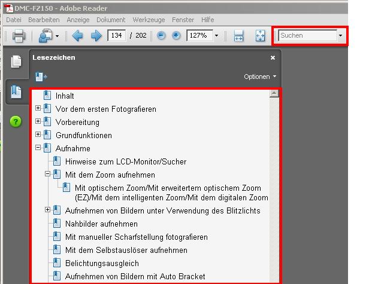Click bookmark icon beside Mit dem Selbstauslöser aufnehmen
366x284 pixels.
pyautogui.click(x=57, y=249)
